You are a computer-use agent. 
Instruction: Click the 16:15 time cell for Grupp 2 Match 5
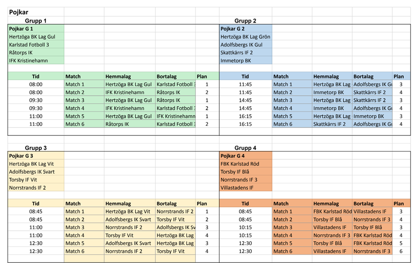245,116
